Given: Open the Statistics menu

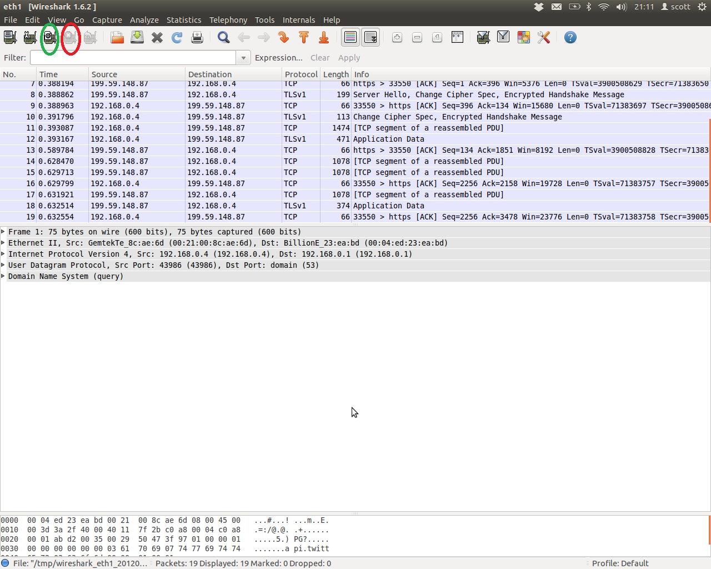Looking at the screenshot, I should [184, 19].
